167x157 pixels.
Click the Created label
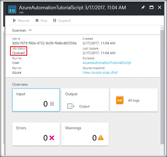click(88, 39)
